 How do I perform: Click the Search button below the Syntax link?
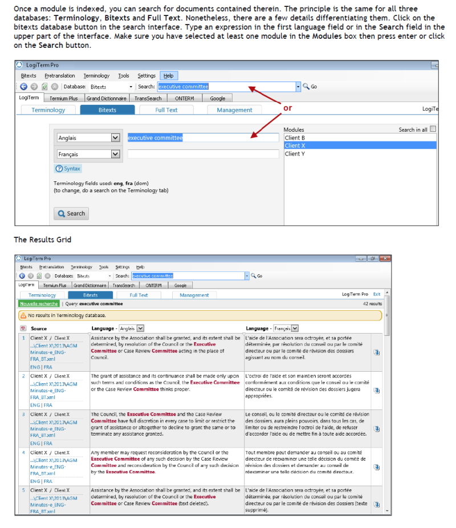click(x=71, y=213)
